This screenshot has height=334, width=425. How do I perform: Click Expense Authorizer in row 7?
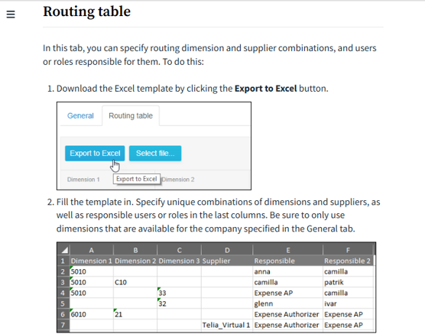[288, 325]
